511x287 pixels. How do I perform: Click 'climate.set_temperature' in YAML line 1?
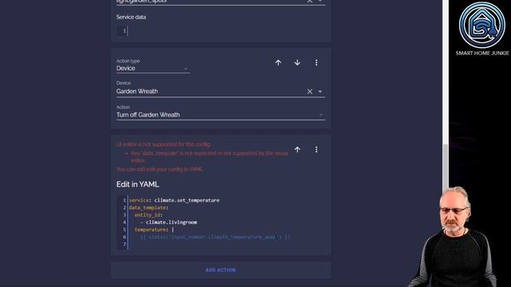click(x=187, y=200)
